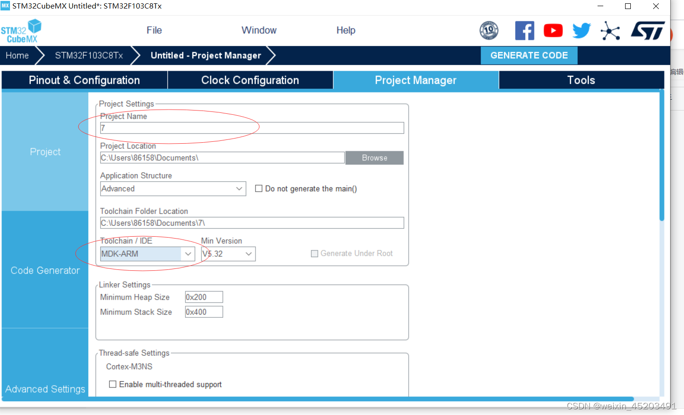Close the STM32CubeMX window
The height and width of the screenshot is (415, 684).
(656, 6)
